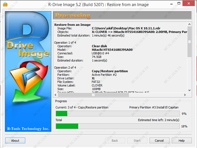The width and height of the screenshot is (197, 148).
Task: Click the 'Operation 2 of 4' heading
Action: click(65, 67)
